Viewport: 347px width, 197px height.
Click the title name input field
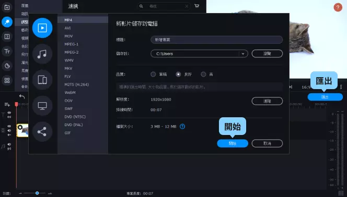point(217,40)
